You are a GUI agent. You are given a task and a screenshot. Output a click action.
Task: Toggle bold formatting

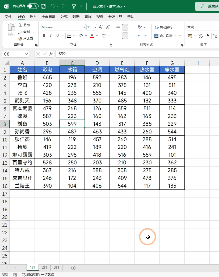44,35
